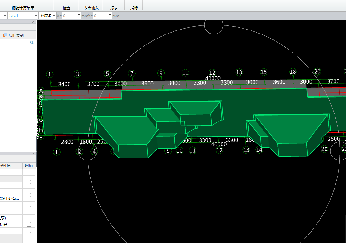Screen dimensions: 346x243
Task: Click axis bubble 7 on the drawing
Action: pyautogui.click(x=132, y=73)
